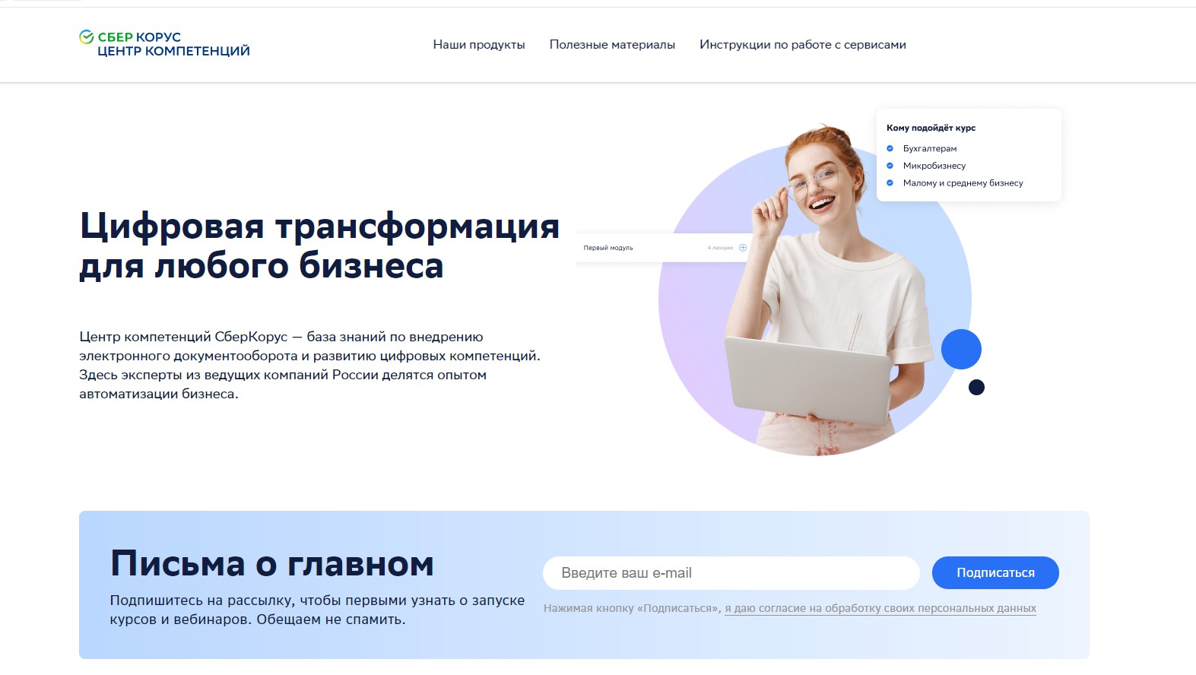The image size is (1196, 675).
Task: Click the СберКорус Центр компетенций logo
Action: [x=164, y=44]
